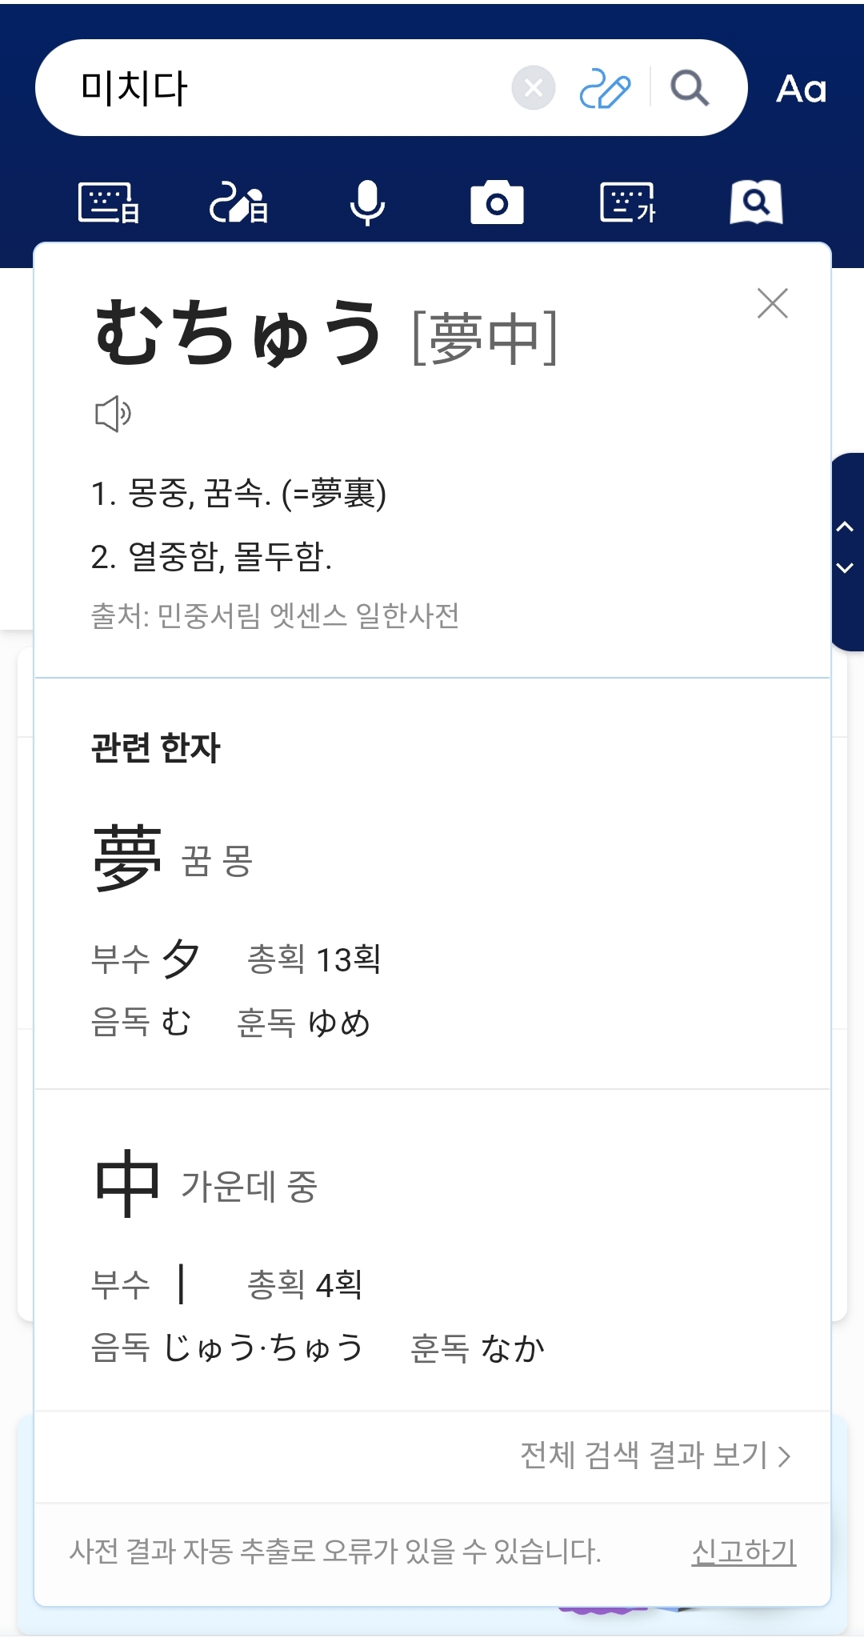This screenshot has width=864, height=1646.
Task: Tap the 신고하기 report link
Action: tap(743, 1552)
